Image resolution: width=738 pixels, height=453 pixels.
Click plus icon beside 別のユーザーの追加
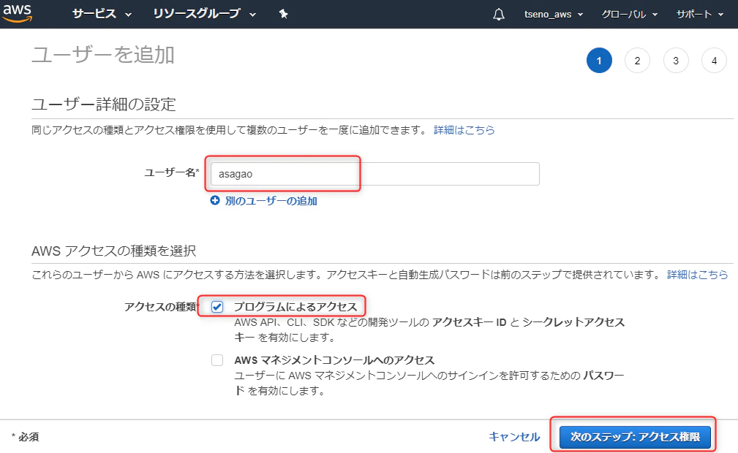215,200
